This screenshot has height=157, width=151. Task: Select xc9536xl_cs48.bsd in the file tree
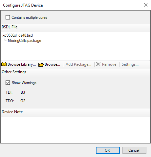click(x=18, y=35)
